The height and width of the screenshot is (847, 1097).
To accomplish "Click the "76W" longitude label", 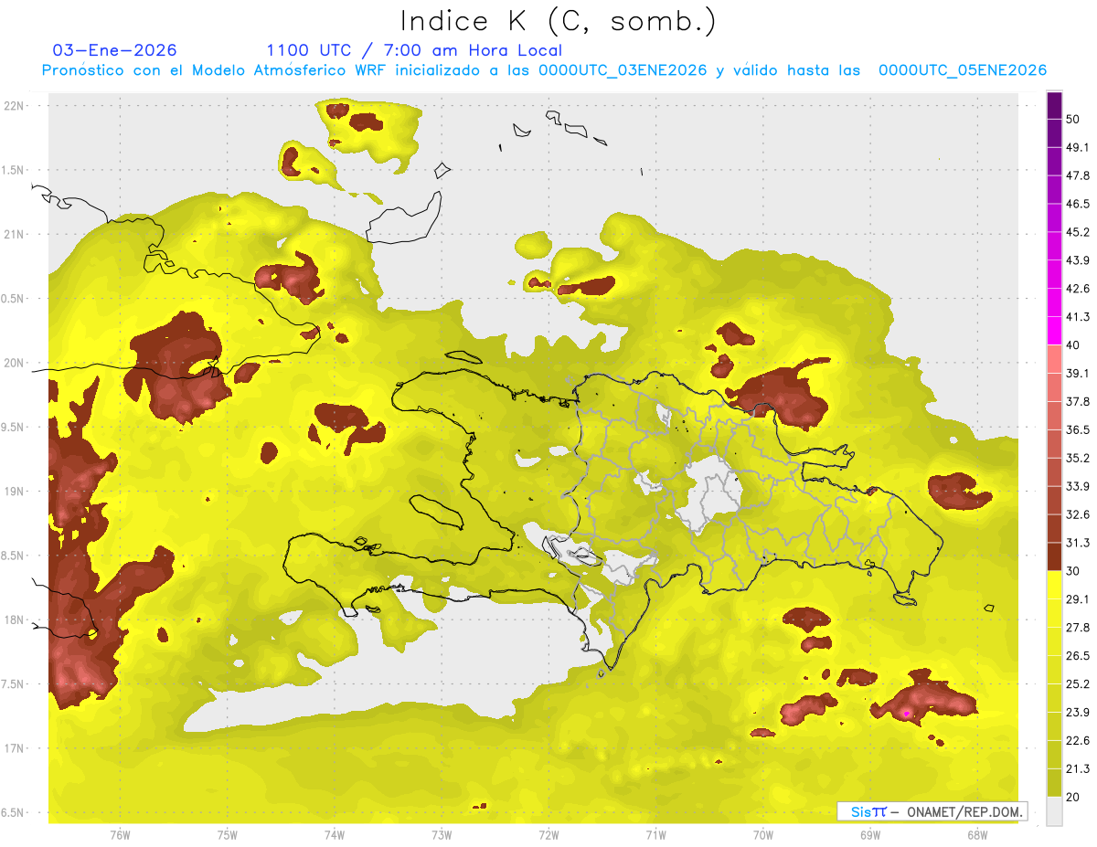I will click(120, 834).
